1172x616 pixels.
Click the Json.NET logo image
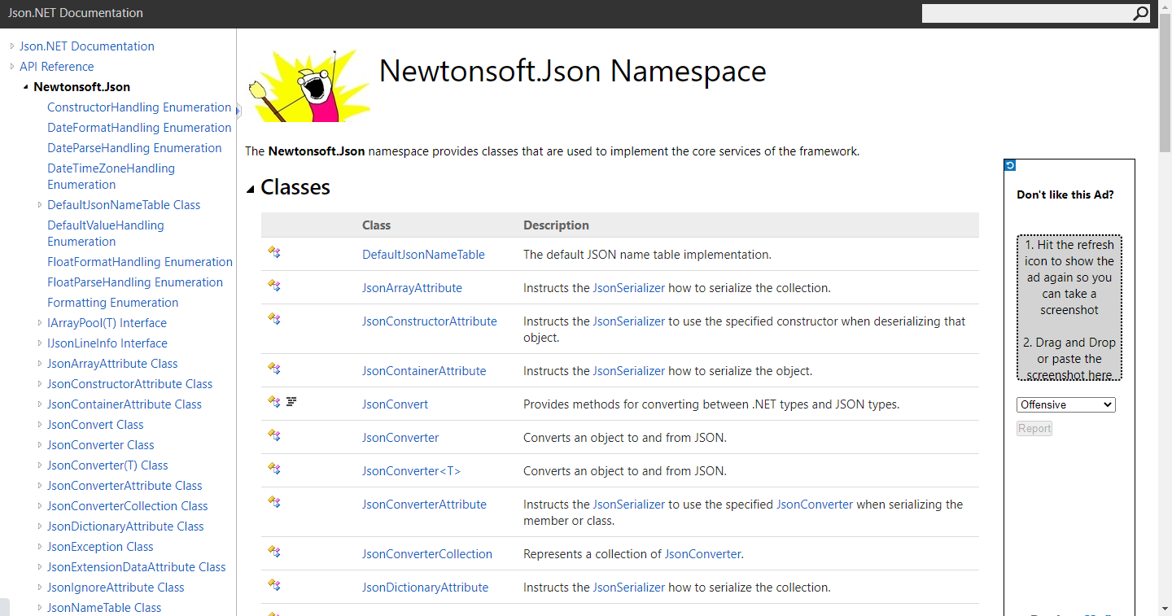pos(309,85)
